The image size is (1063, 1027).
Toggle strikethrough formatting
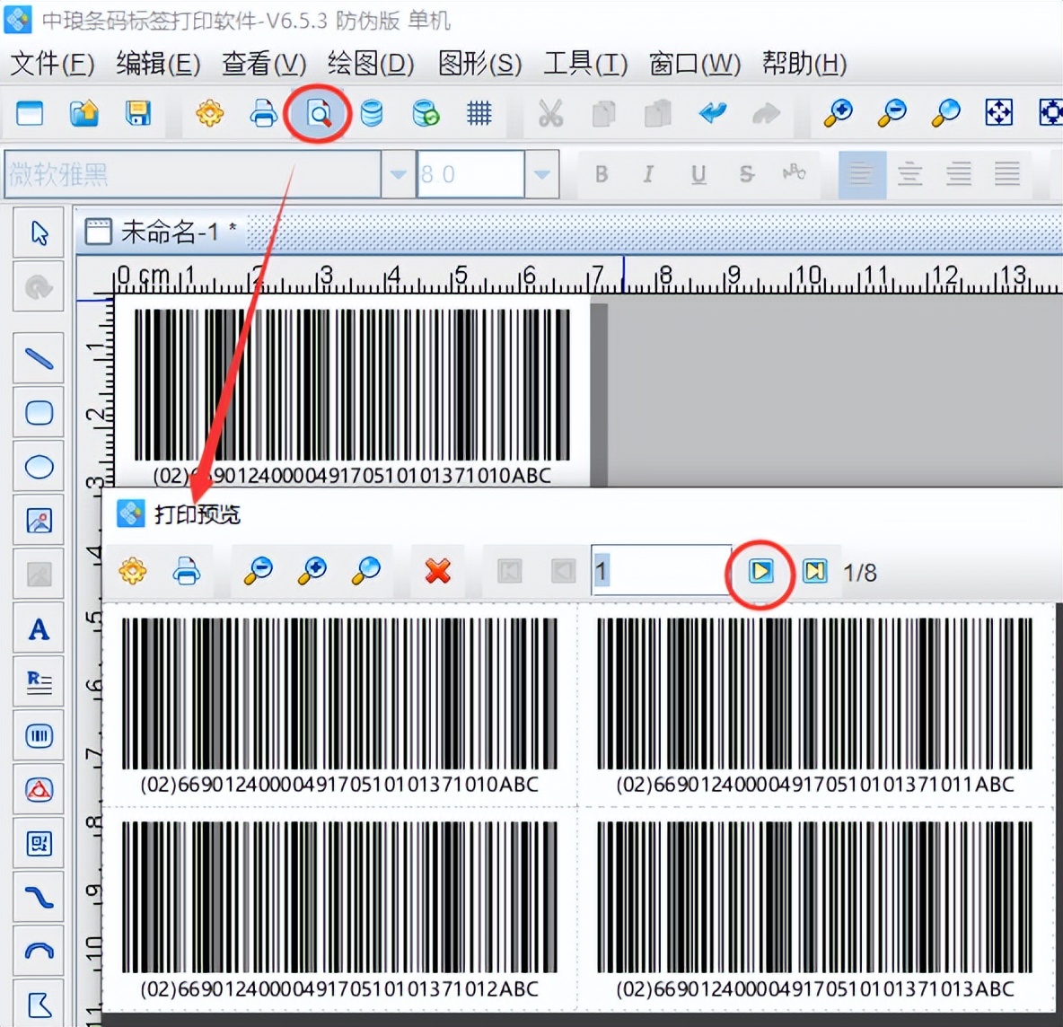(746, 175)
